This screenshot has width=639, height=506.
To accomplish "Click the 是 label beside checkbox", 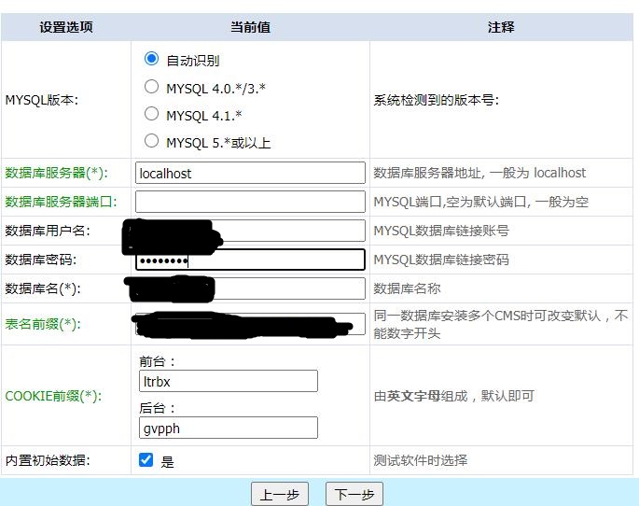I will click(167, 462).
